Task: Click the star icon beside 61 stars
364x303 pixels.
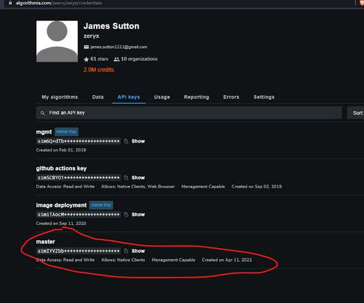Action: pyautogui.click(x=86, y=60)
